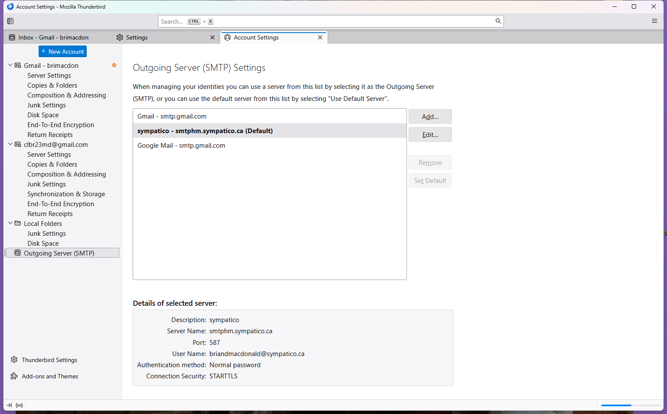Screen dimensions: 667x414
Task: Select the Gmail - brimacdon account label
Action: (x=51, y=66)
